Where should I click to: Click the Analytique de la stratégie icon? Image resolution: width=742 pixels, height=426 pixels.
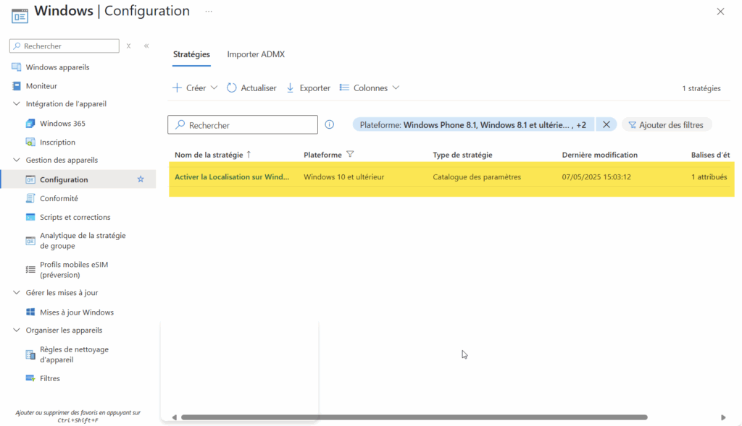tap(30, 241)
